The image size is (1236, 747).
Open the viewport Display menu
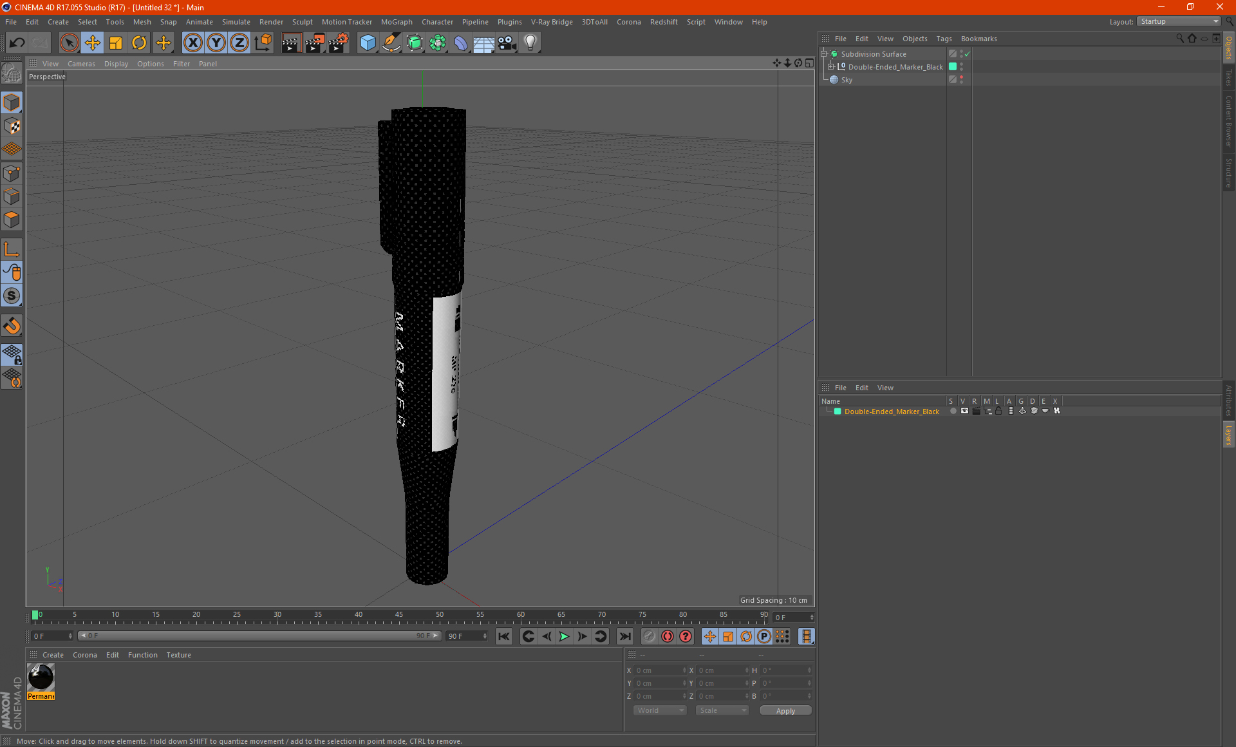tap(116, 64)
